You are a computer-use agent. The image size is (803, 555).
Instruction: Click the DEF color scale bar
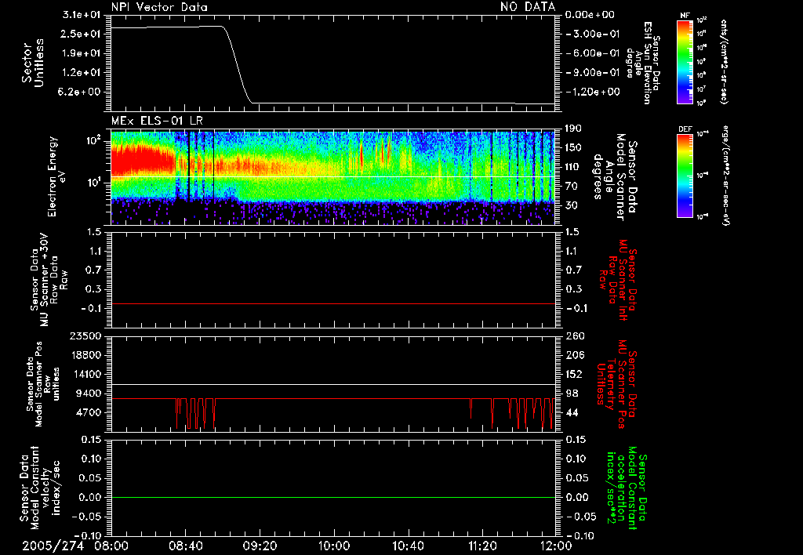685,176
